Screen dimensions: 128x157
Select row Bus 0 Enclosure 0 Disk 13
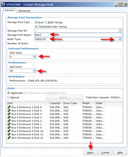tap(65, 135)
